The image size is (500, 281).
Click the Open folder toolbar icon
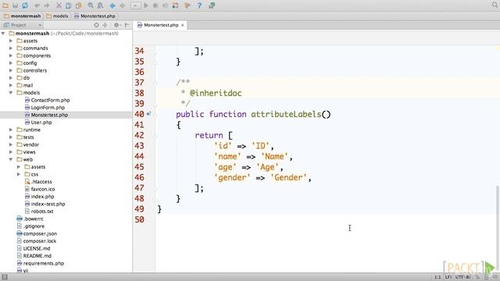[x=5, y=5]
